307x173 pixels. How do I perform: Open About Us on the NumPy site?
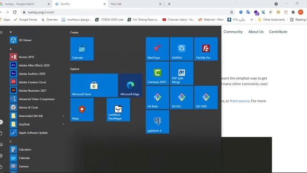(256, 32)
